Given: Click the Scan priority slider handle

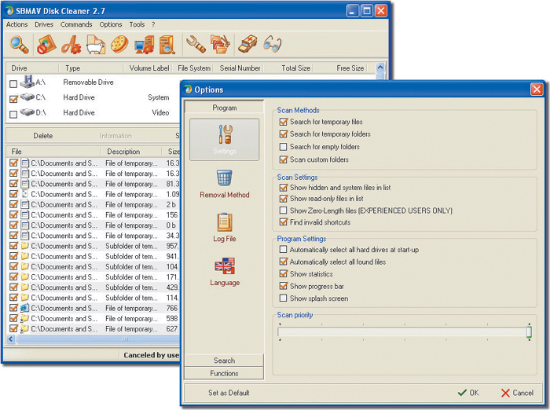Looking at the screenshot, I should pos(529,331).
